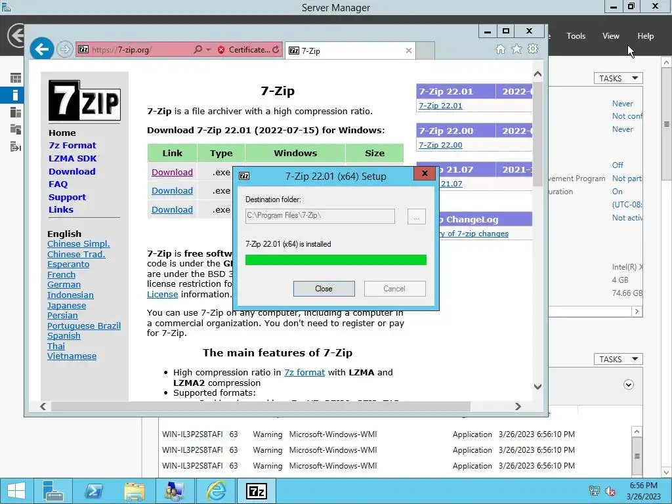Image resolution: width=672 pixels, height=504 pixels.
Task: Open Server Manager from the taskbar
Action: [53, 491]
